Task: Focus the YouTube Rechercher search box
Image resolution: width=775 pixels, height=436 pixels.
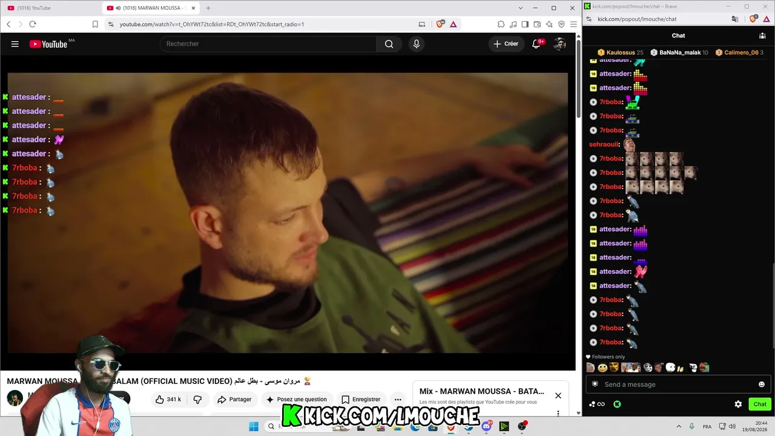Action: click(268, 44)
